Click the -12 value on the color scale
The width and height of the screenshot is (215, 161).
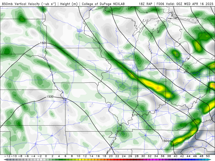(7, 156)
